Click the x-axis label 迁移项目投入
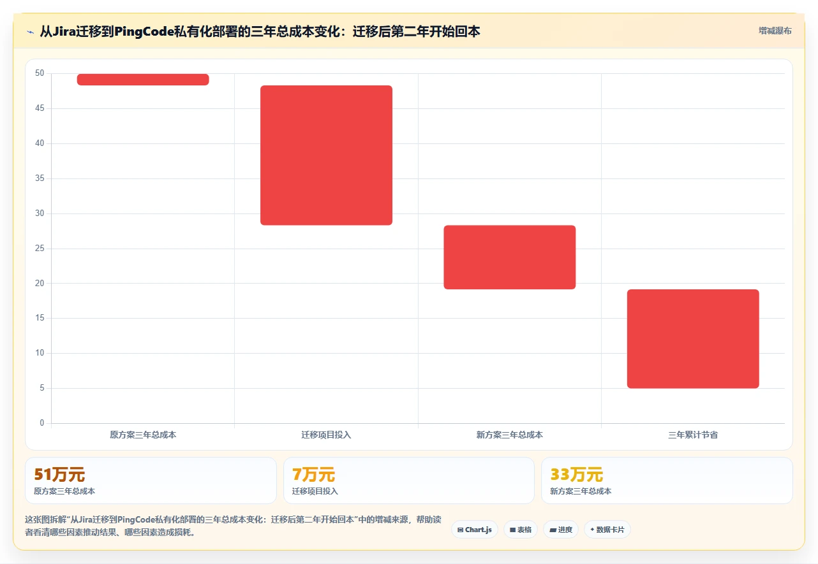The width and height of the screenshot is (818, 564). coord(326,435)
